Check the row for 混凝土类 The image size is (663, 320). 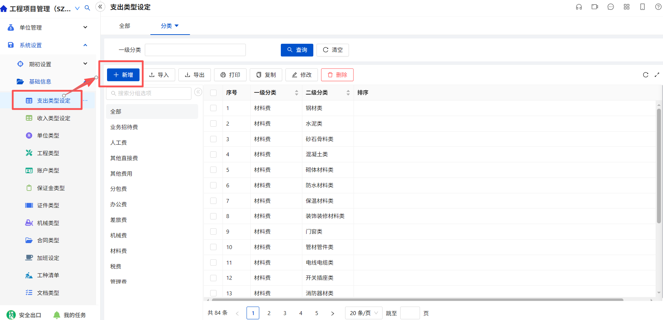coord(213,154)
